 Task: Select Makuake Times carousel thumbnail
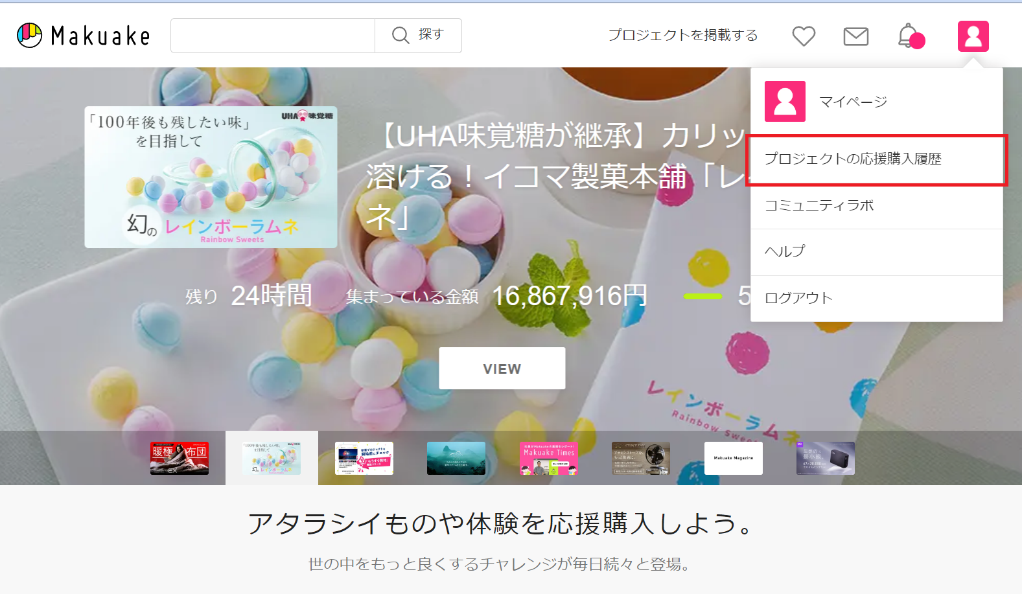549,459
